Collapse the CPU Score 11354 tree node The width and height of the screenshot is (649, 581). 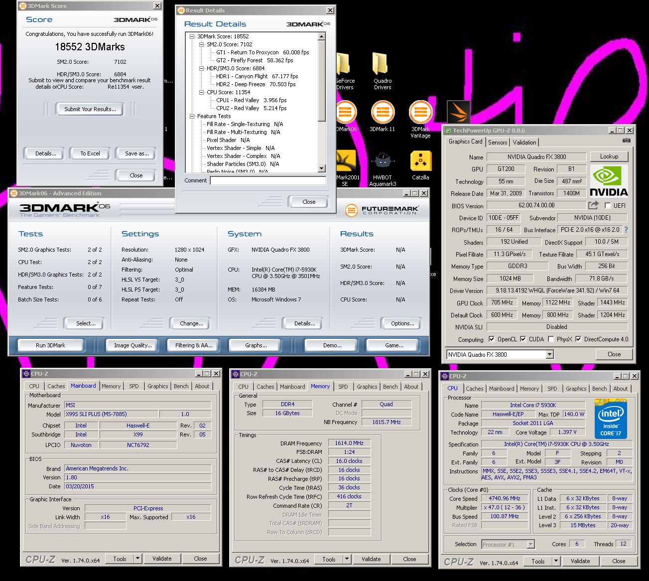pos(202,92)
